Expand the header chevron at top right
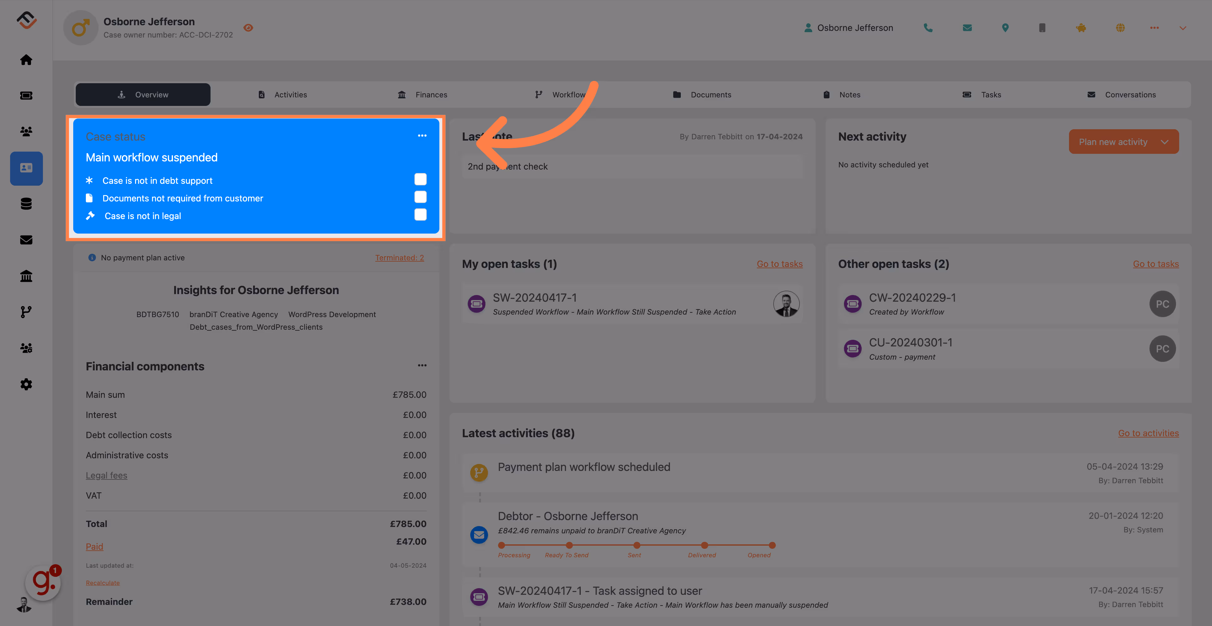The height and width of the screenshot is (626, 1212). coord(1182,28)
